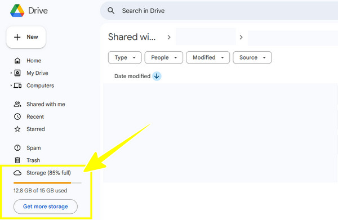The width and height of the screenshot is (338, 220).
Task: Focus the Search in Drive field
Action: pyautogui.click(x=219, y=11)
